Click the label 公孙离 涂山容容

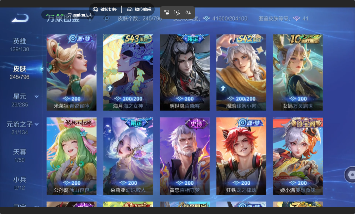pyautogui.click(x=72, y=190)
